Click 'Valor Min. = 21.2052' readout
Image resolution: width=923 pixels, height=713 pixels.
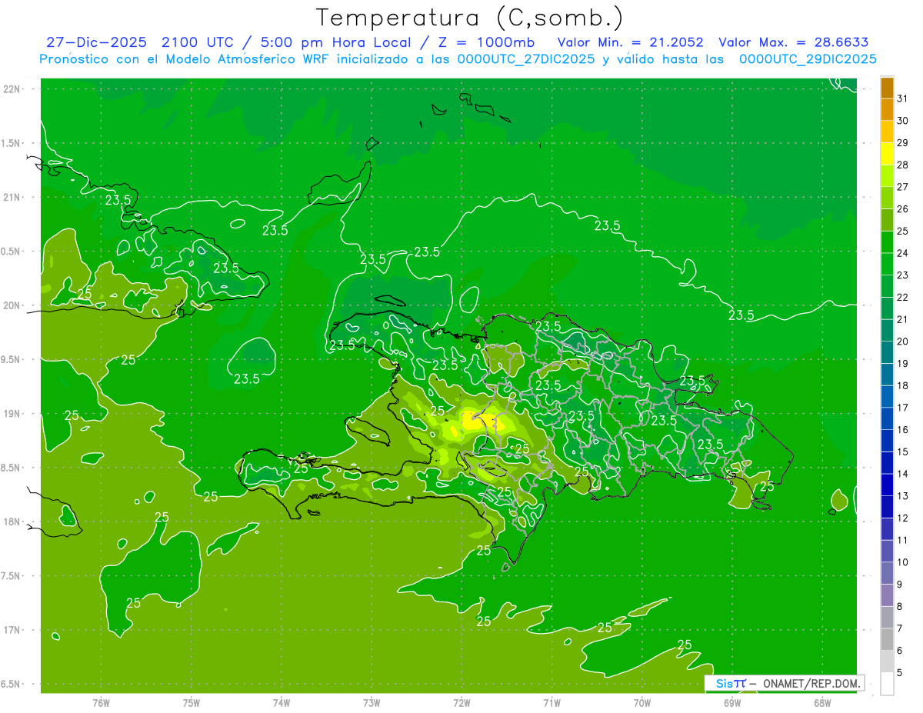pyautogui.click(x=630, y=42)
